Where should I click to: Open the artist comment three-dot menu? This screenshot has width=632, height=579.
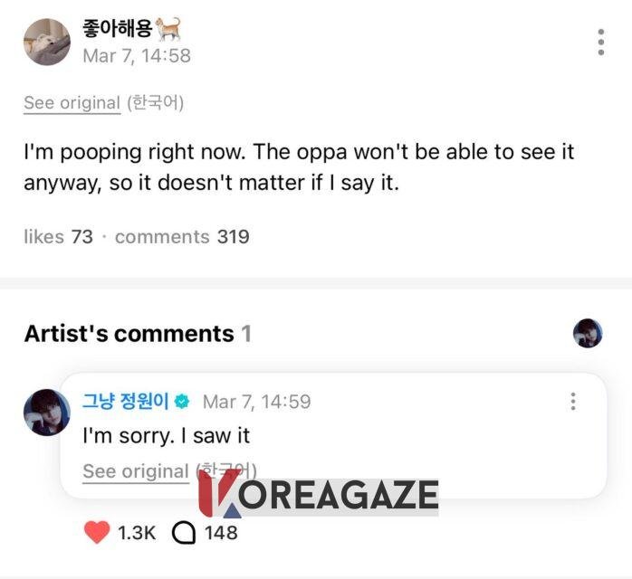[573, 402]
